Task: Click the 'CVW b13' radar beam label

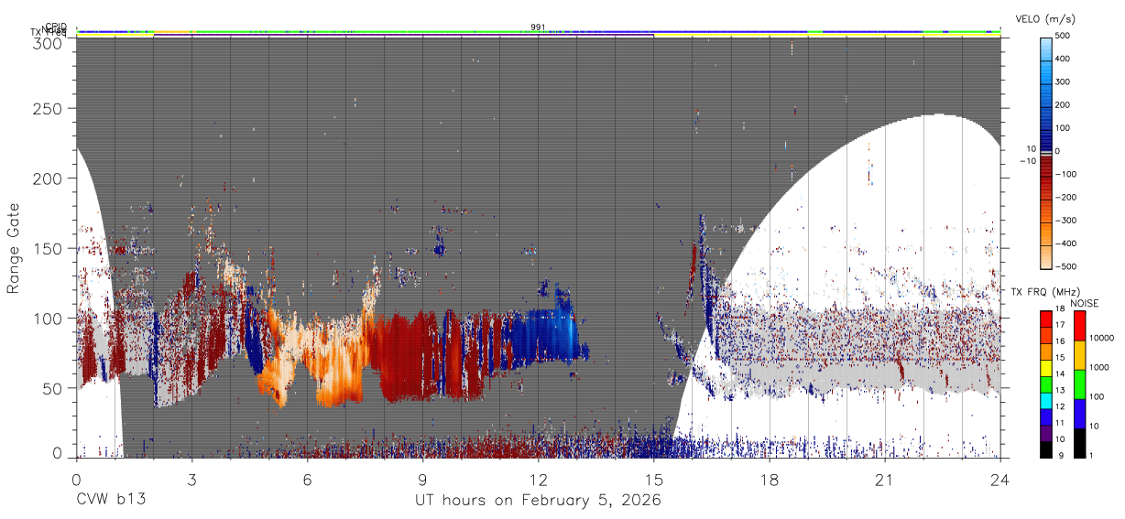Action: (110, 501)
